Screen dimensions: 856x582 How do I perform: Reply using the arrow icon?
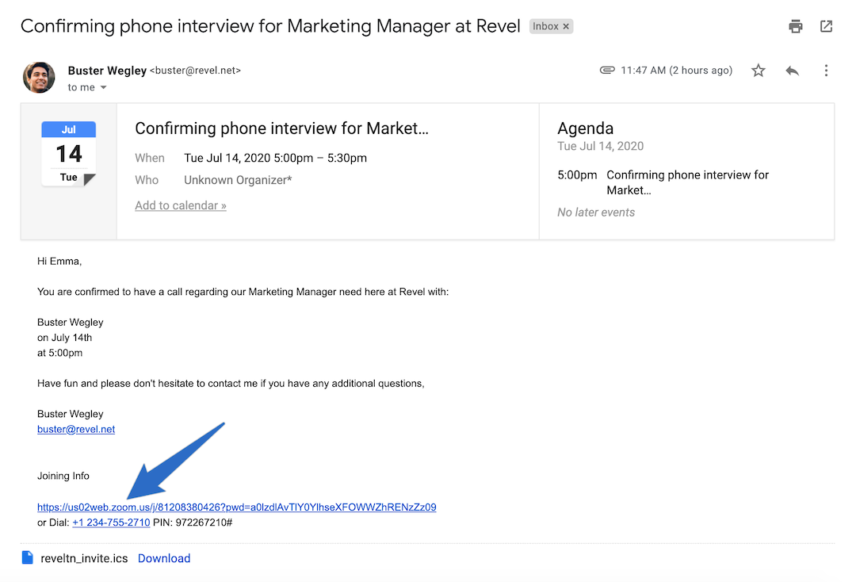(x=792, y=71)
